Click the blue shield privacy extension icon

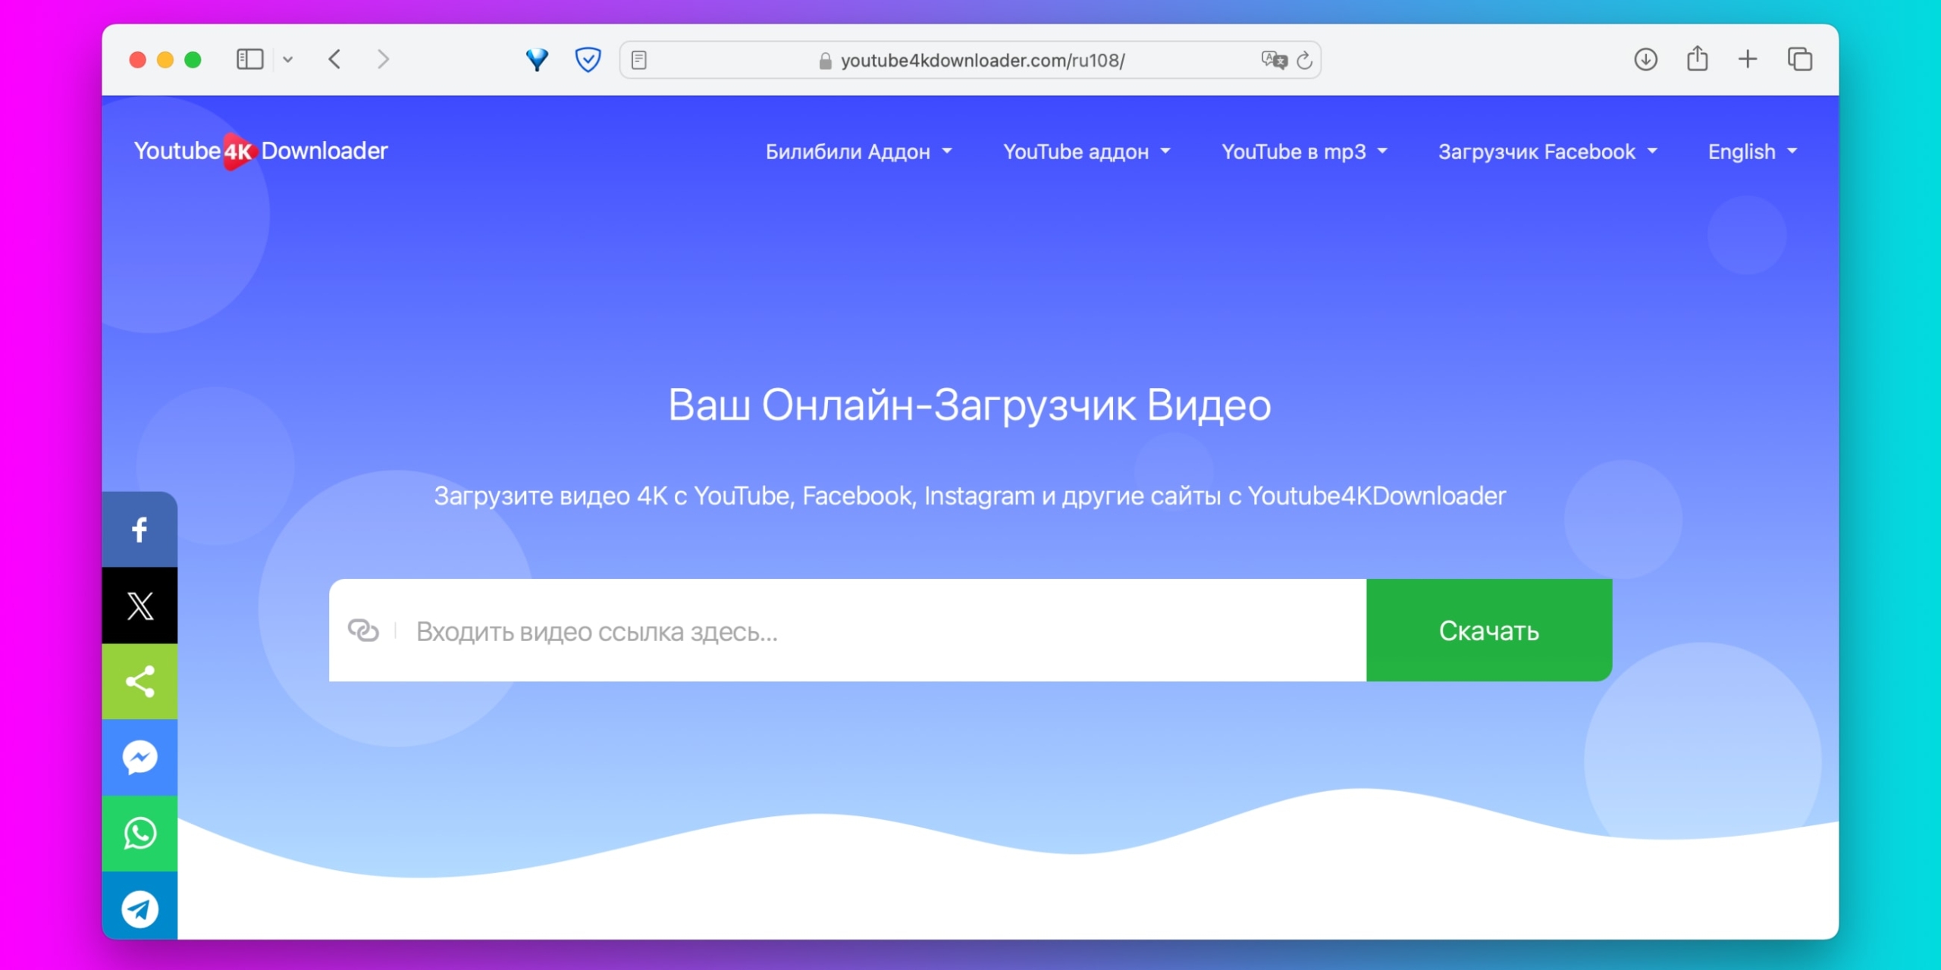[588, 59]
